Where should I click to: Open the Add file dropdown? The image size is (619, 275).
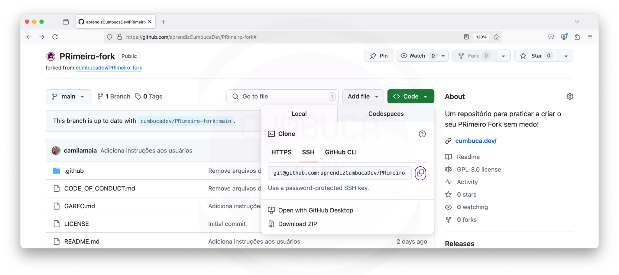point(363,97)
